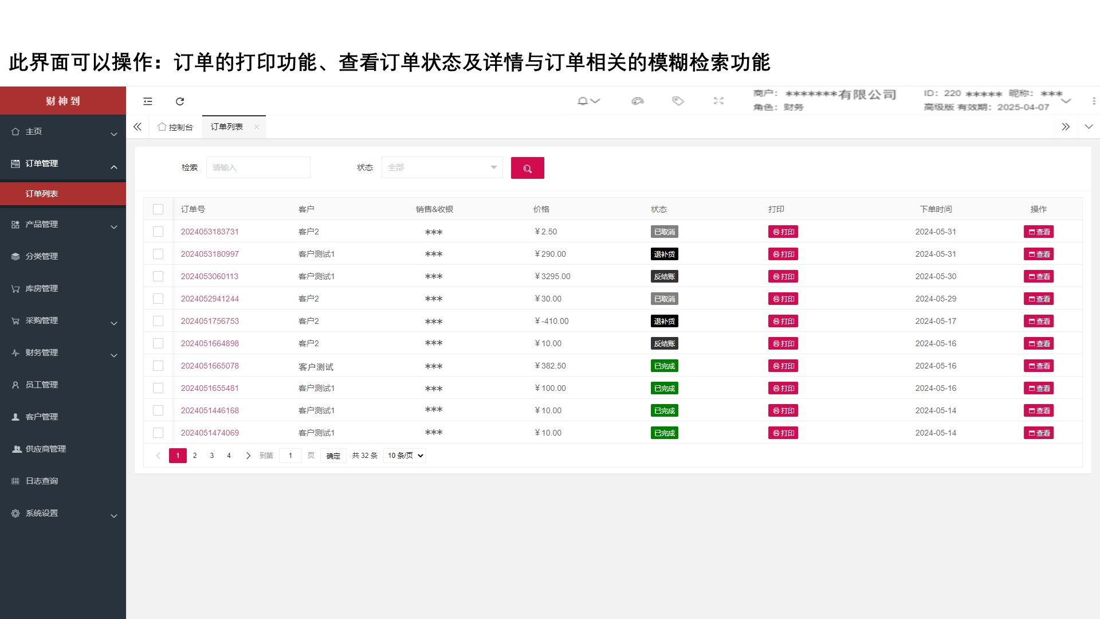Click 查看 button for order 2024053060113
The image size is (1100, 619).
pos(1038,276)
